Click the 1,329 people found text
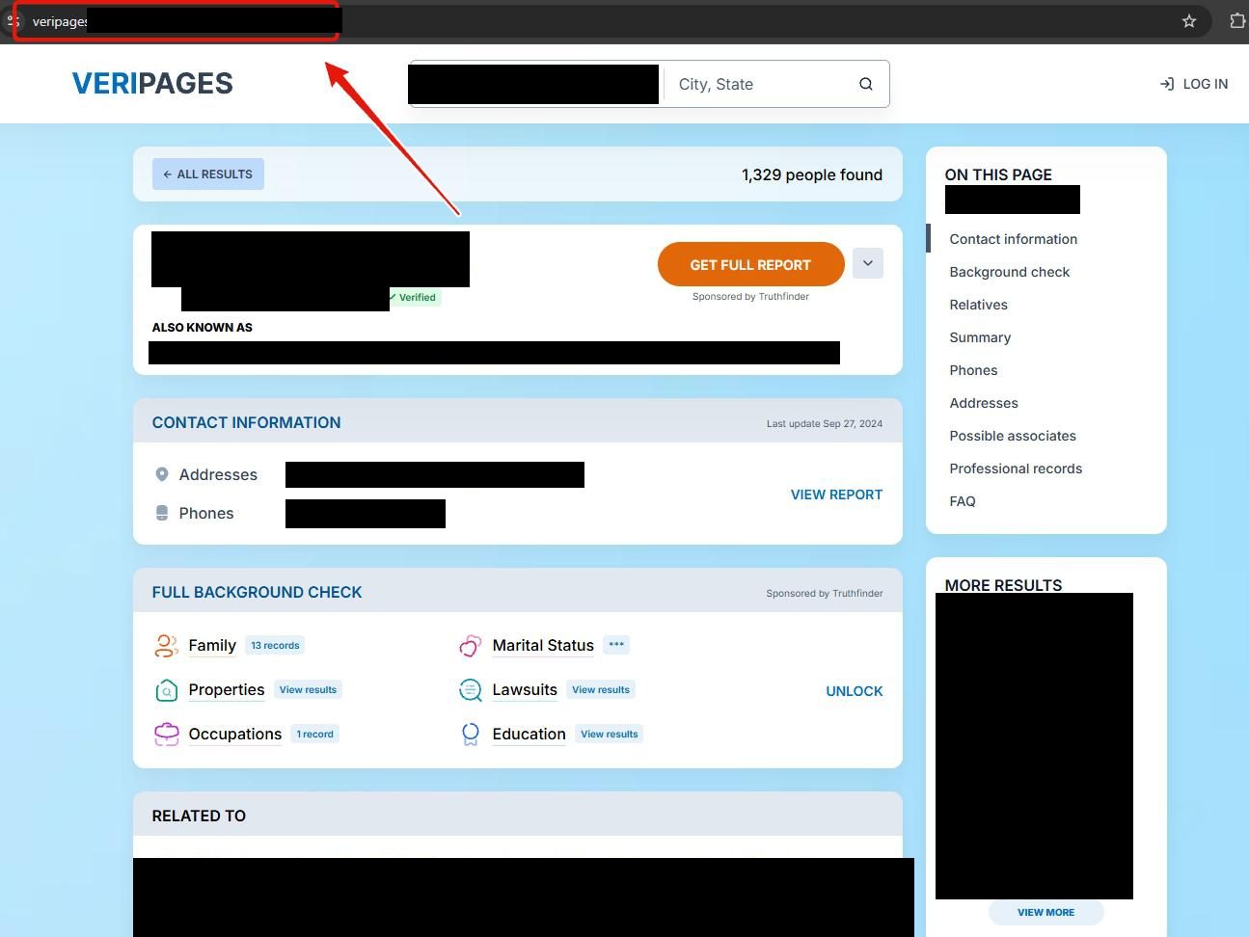The image size is (1249, 937). click(812, 174)
